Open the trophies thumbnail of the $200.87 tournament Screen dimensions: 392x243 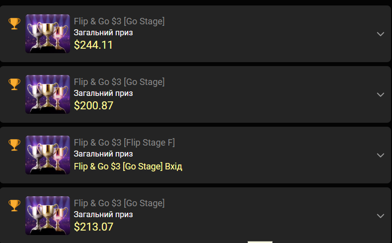pyautogui.click(x=48, y=94)
